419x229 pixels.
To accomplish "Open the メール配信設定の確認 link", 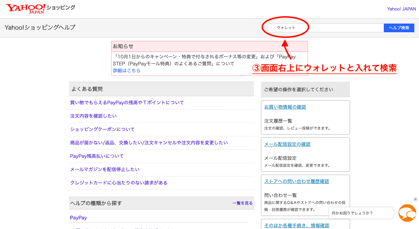I will [287, 144].
